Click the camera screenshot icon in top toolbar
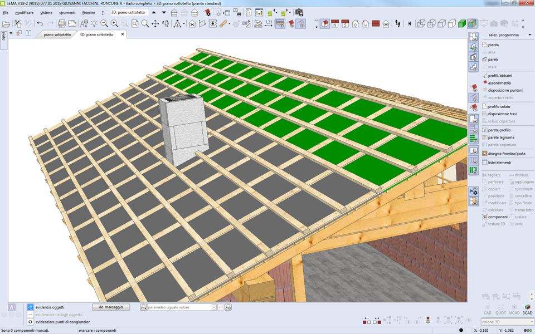This screenshot has height=334, width=535. (299, 12)
